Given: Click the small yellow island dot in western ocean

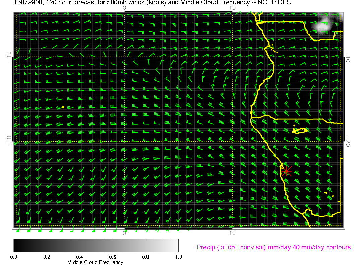Looking at the screenshot, I should (63, 107).
